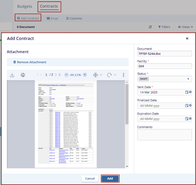Download the attached document
This screenshot has width=196, height=185.
click(x=12, y=75)
